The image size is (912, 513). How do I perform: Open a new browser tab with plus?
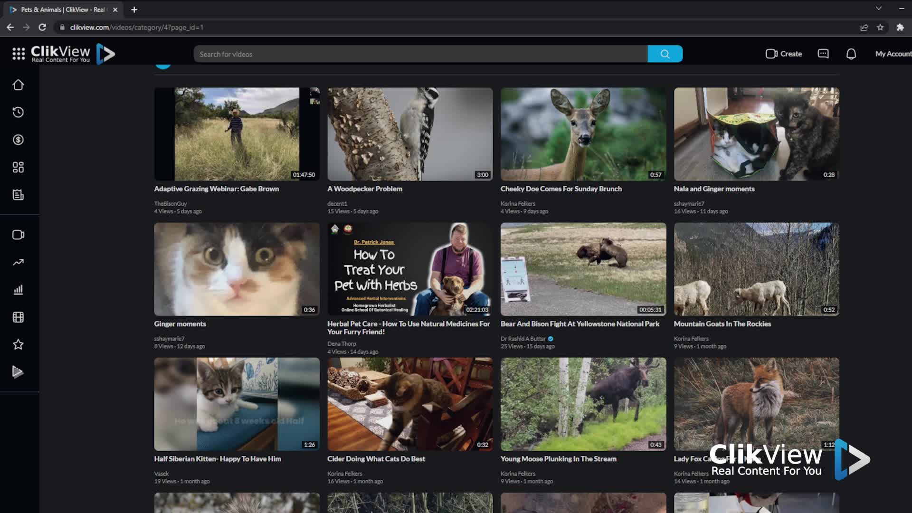[134, 9]
